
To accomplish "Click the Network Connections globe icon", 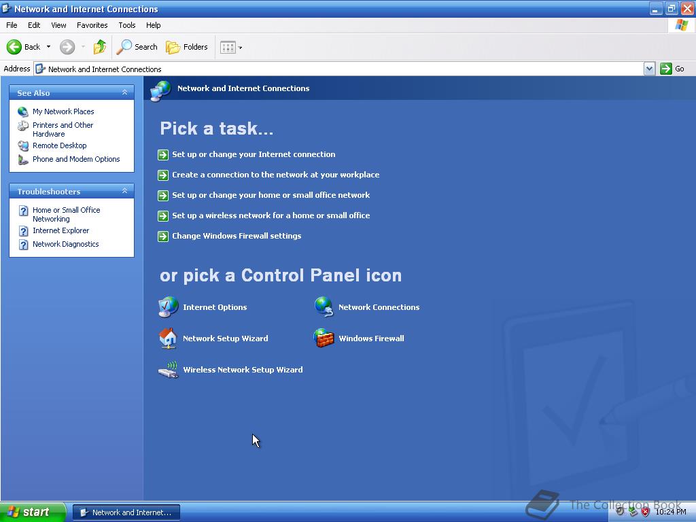I will tap(324, 307).
